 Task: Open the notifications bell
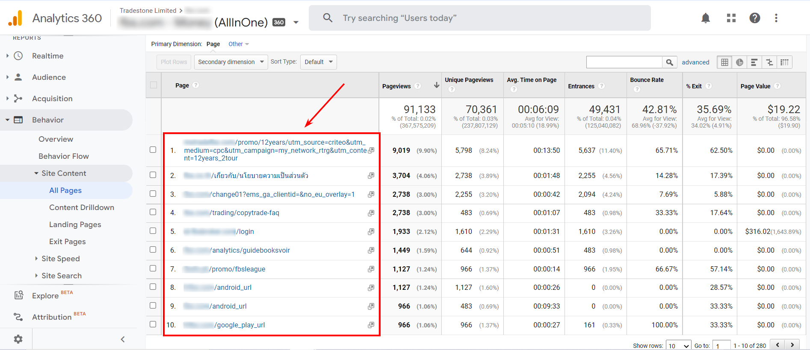[706, 18]
